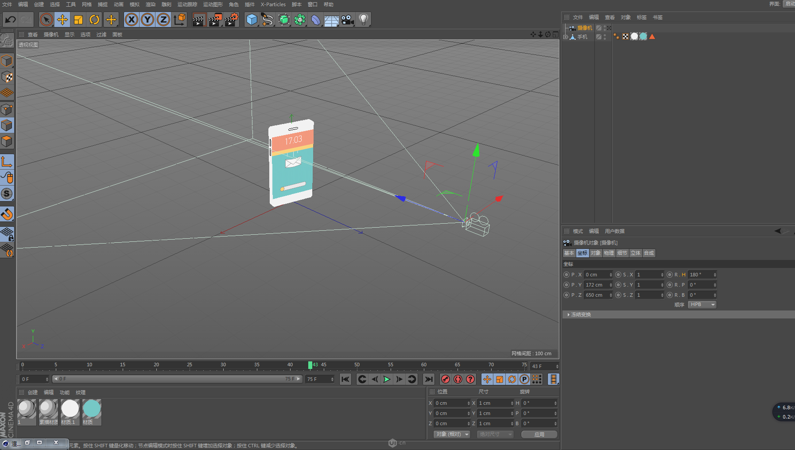Toggle the Z axis lock

163,19
